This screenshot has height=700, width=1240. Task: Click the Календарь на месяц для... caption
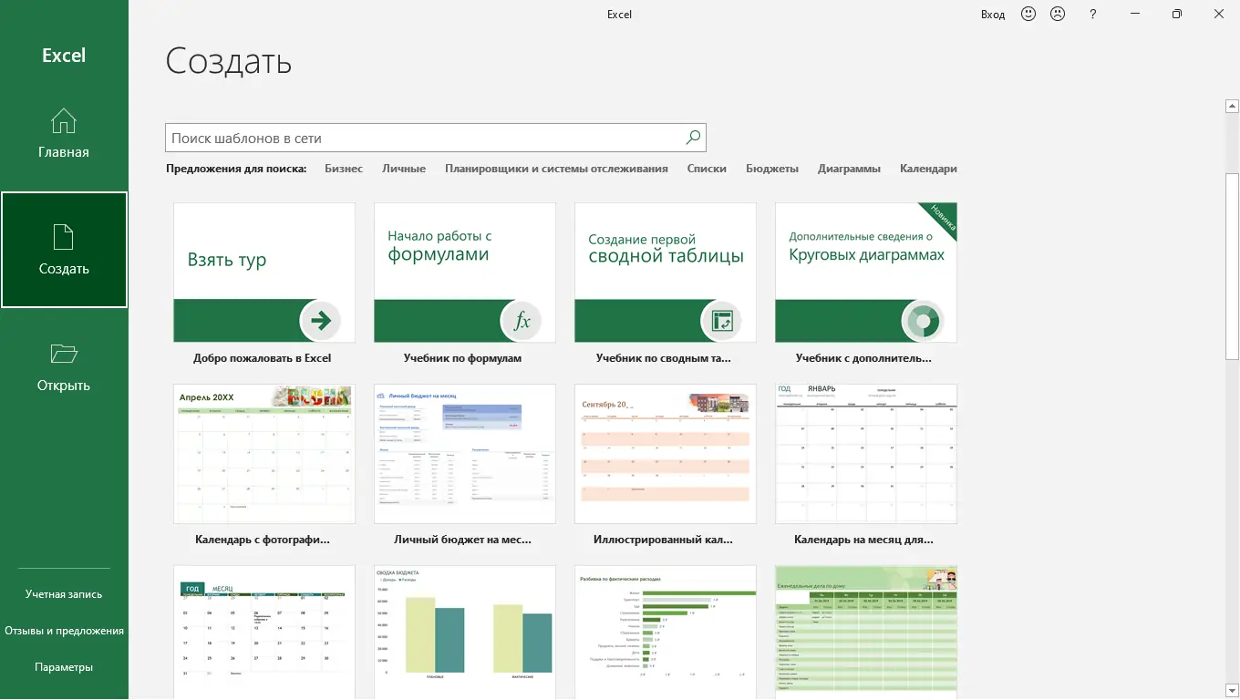click(863, 540)
